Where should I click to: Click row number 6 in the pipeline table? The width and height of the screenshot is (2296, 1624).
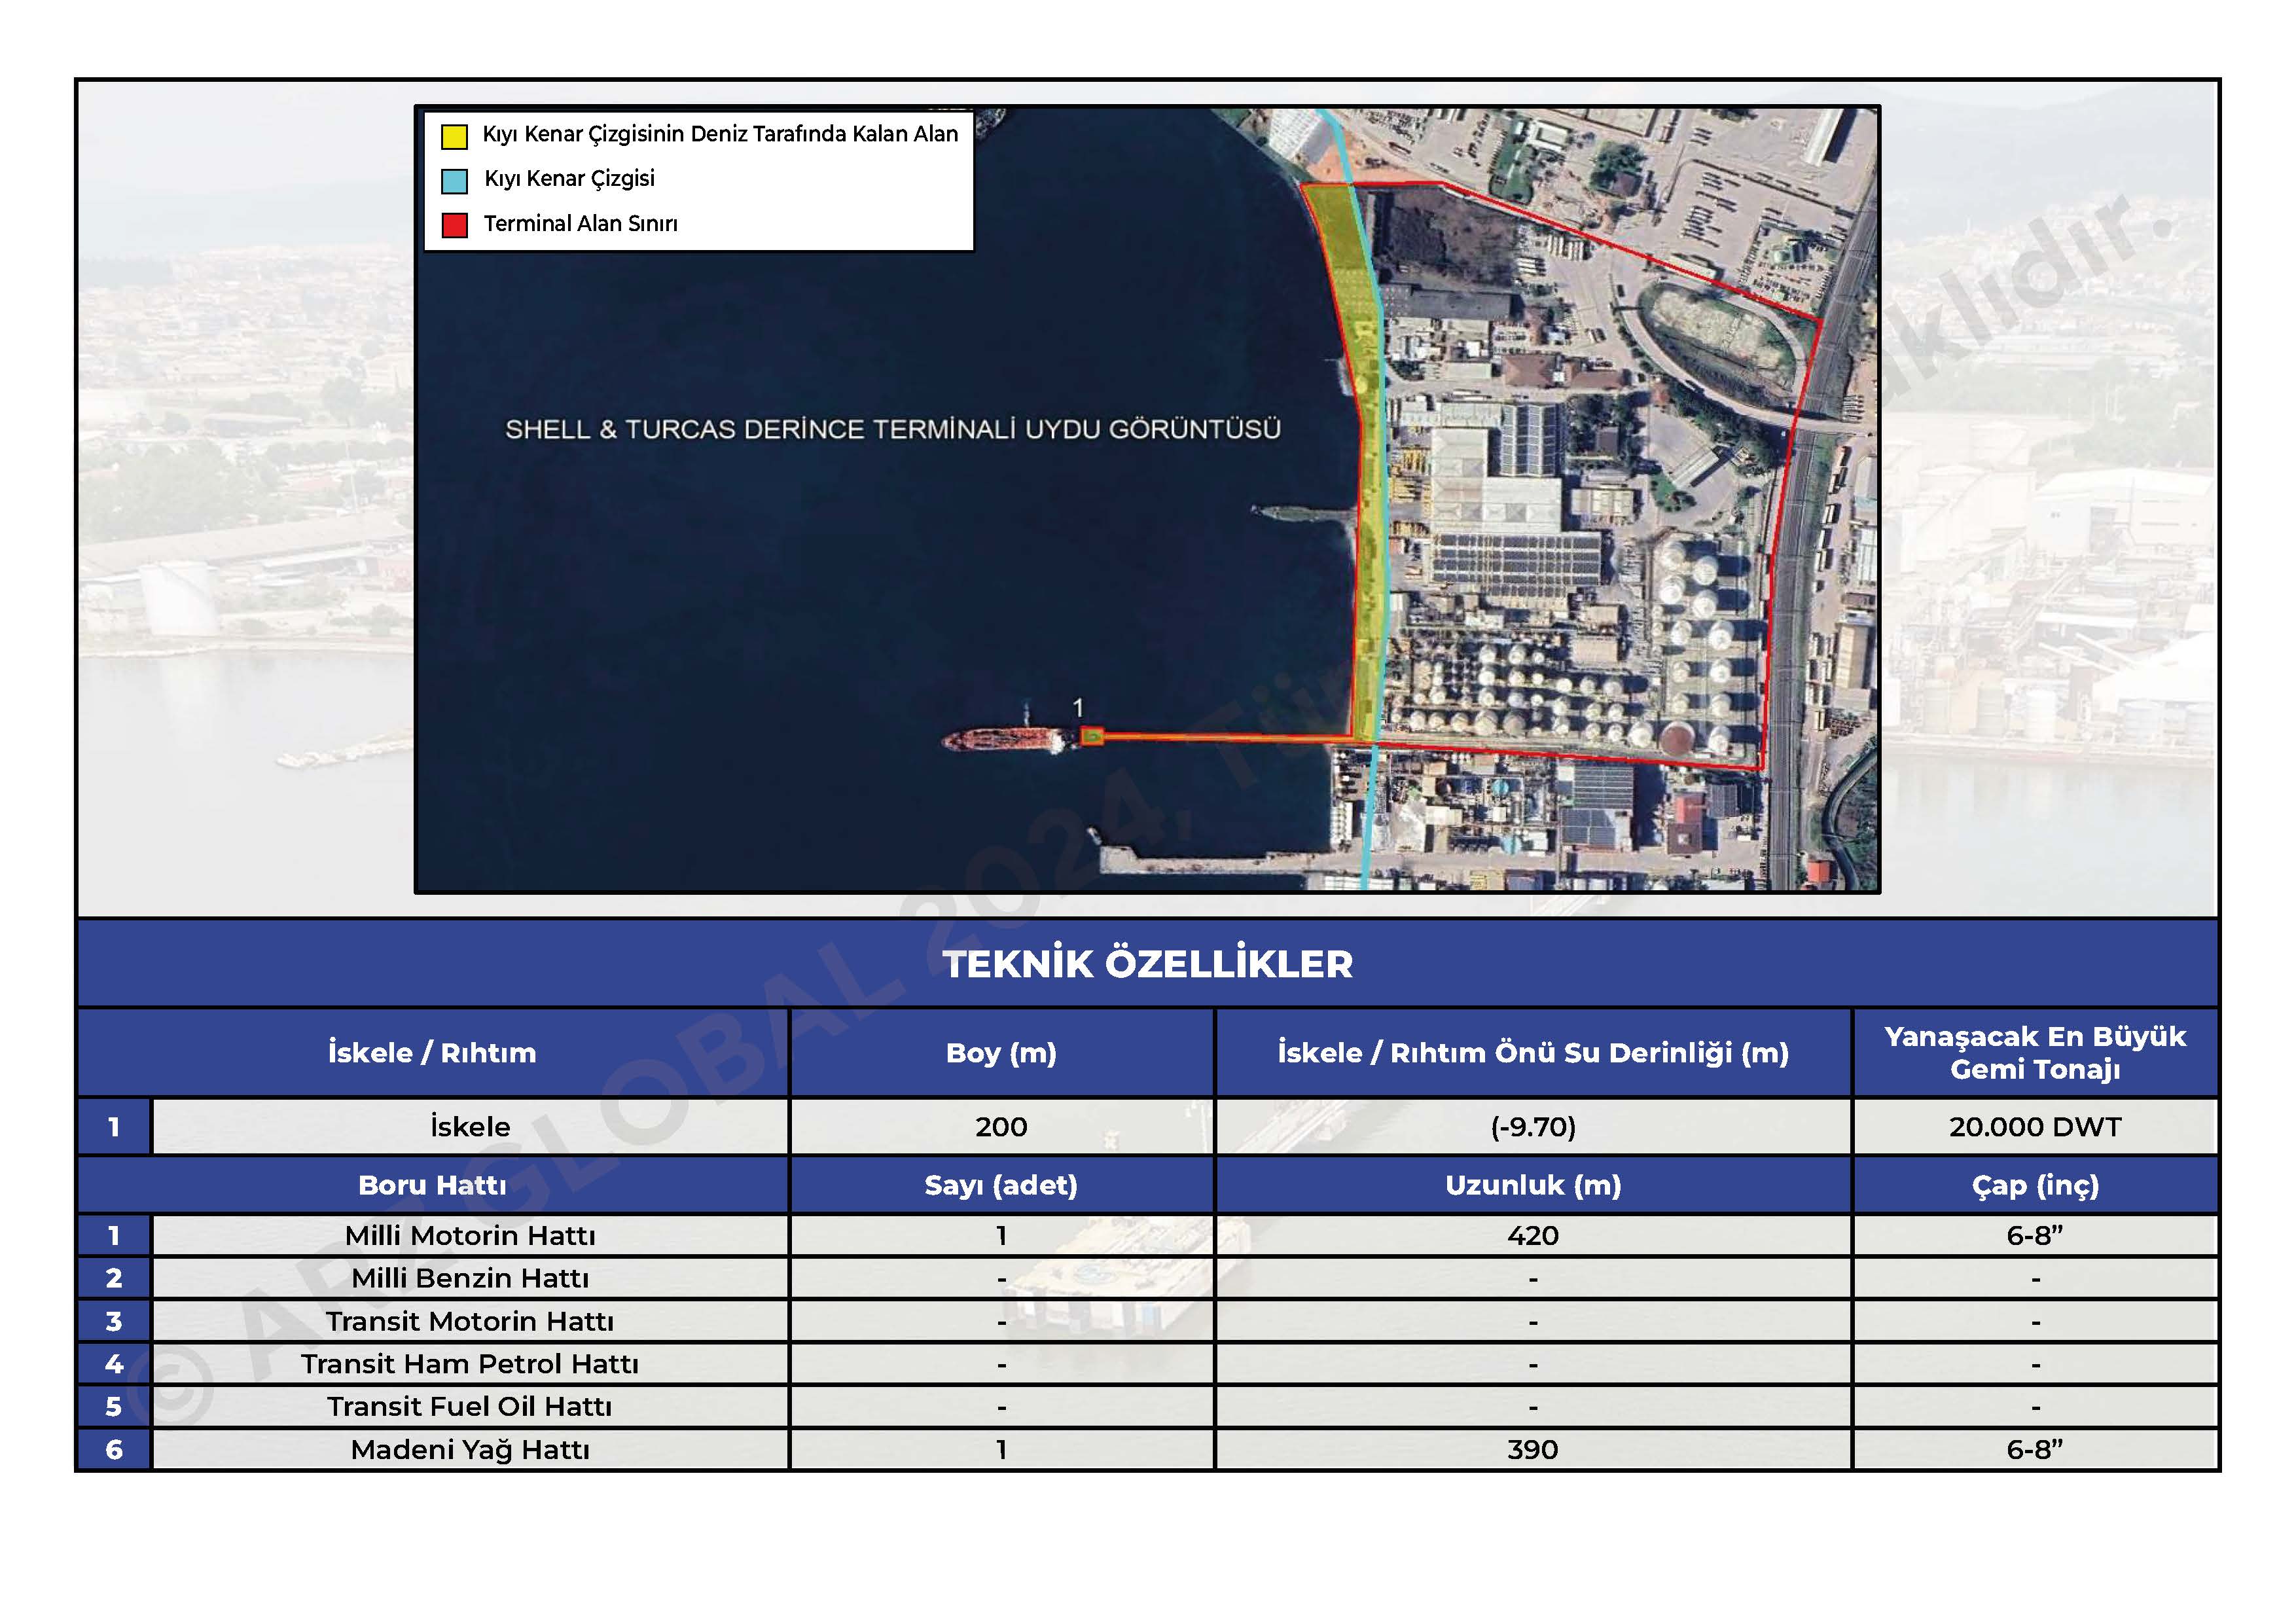(114, 1450)
